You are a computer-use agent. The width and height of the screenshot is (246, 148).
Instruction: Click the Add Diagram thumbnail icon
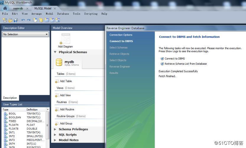65,39
